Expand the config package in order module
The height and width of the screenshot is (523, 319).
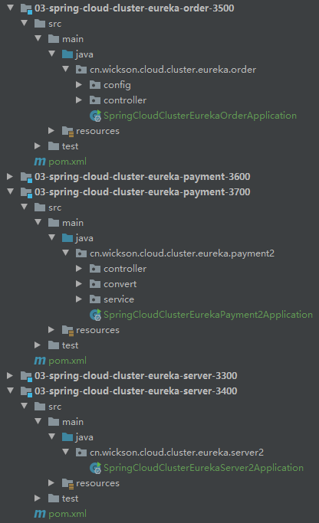tap(79, 85)
